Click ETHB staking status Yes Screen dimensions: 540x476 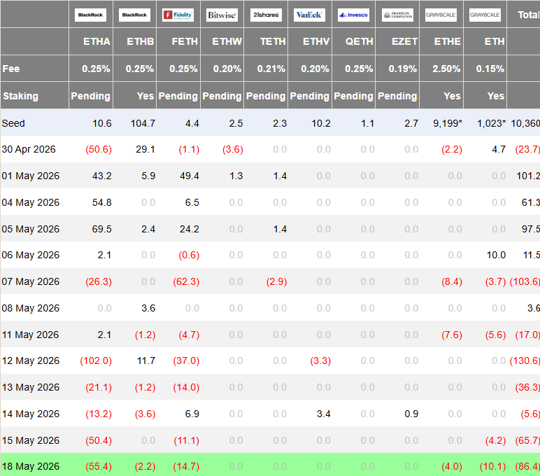pyautogui.click(x=145, y=96)
